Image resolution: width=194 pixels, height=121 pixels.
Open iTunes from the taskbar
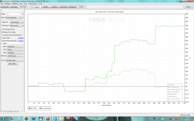[x=34, y=119]
